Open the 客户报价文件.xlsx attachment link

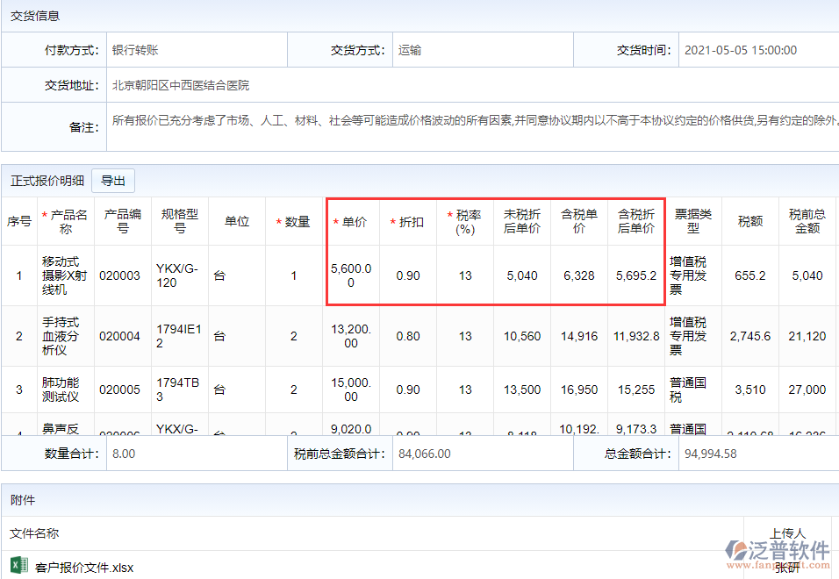(84, 568)
